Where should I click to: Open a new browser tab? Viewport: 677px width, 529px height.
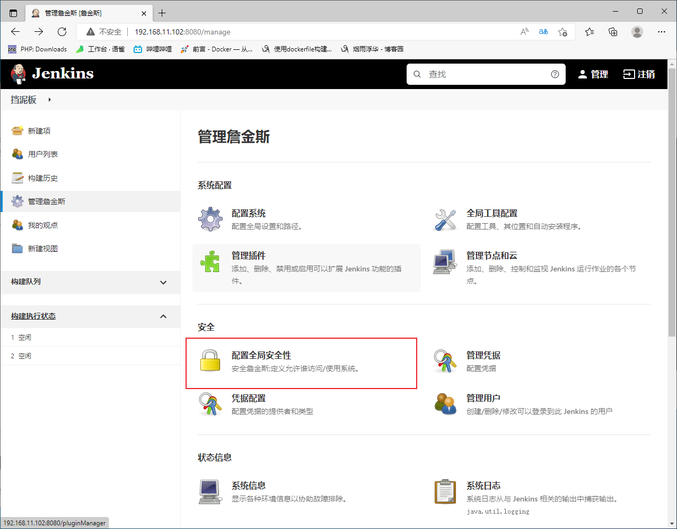pyautogui.click(x=162, y=13)
